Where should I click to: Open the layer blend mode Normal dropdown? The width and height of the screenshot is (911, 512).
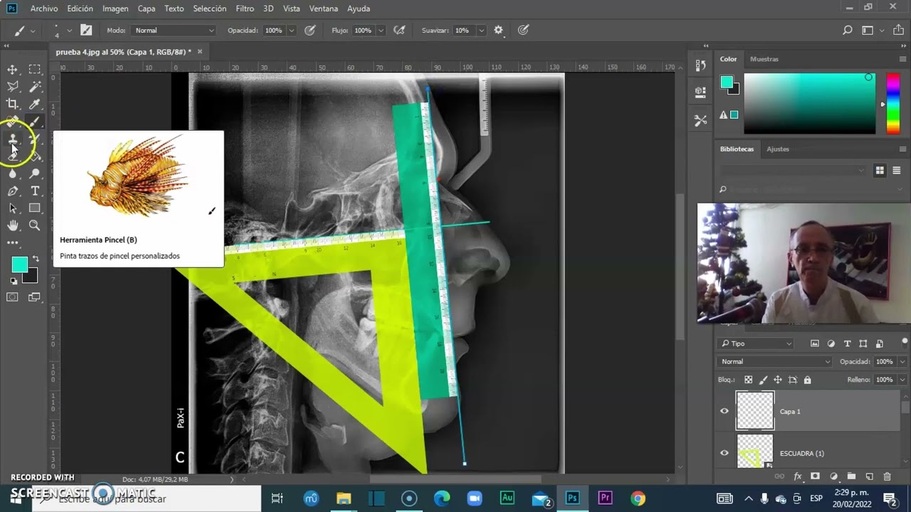pos(775,361)
